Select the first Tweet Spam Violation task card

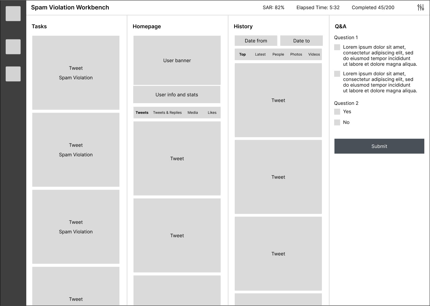[76, 73]
